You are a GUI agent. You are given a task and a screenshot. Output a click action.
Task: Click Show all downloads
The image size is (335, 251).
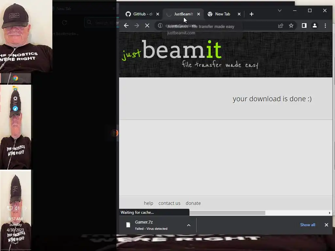tap(308, 225)
